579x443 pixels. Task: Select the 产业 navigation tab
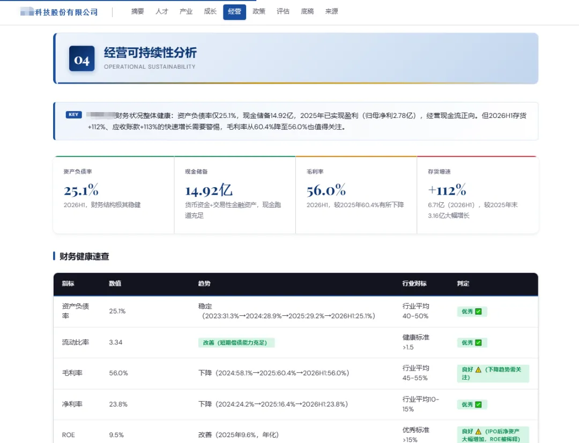[x=186, y=11]
